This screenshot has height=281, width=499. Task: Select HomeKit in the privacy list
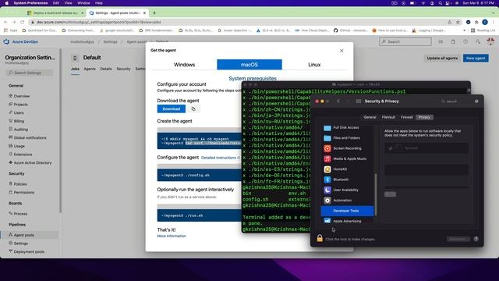tap(348, 169)
